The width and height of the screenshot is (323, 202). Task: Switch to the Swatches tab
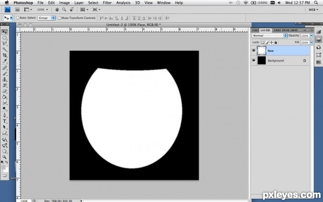click(294, 30)
